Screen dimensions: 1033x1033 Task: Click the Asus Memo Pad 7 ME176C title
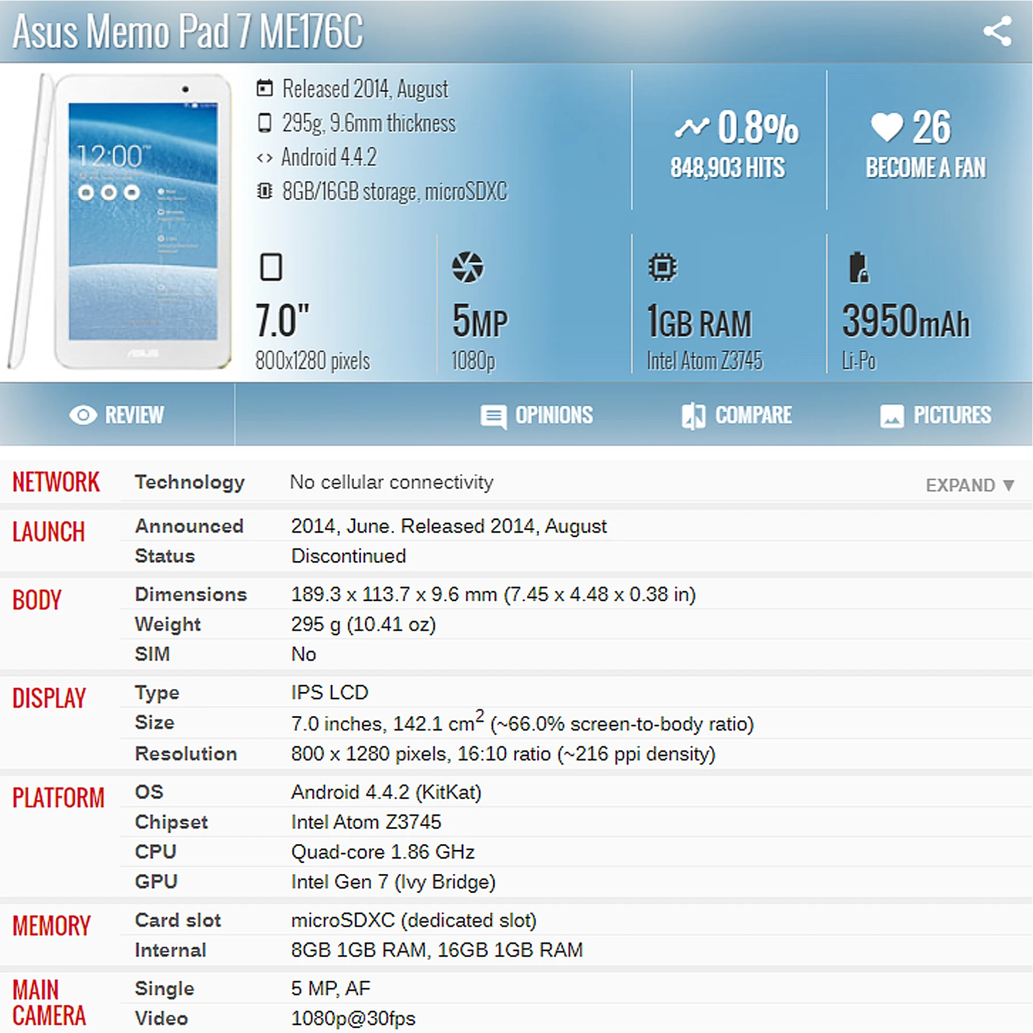click(188, 31)
